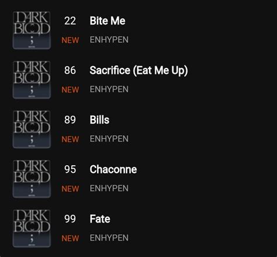277x257 pixels.
Task: Open ENHYPEN artist under Sacrifice (Eat Me Up)
Action: tap(109, 90)
